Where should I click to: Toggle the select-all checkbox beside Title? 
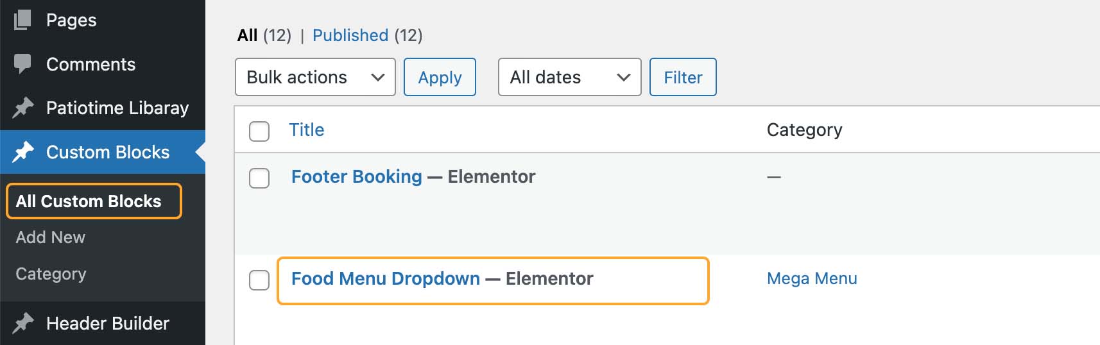click(259, 131)
